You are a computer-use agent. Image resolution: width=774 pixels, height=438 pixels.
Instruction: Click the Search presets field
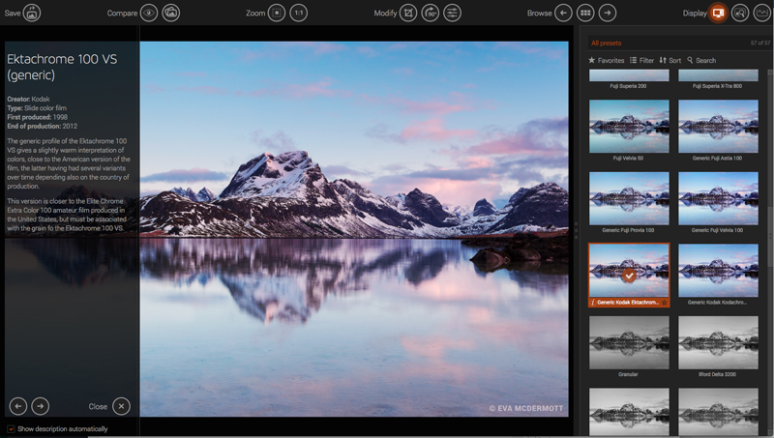click(x=701, y=60)
